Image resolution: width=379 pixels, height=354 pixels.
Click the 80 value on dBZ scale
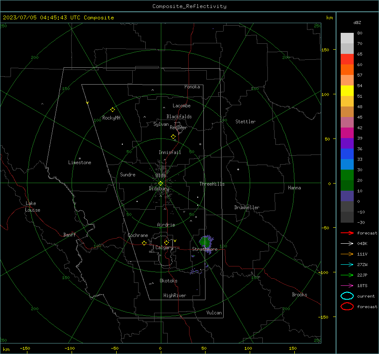[360, 33]
